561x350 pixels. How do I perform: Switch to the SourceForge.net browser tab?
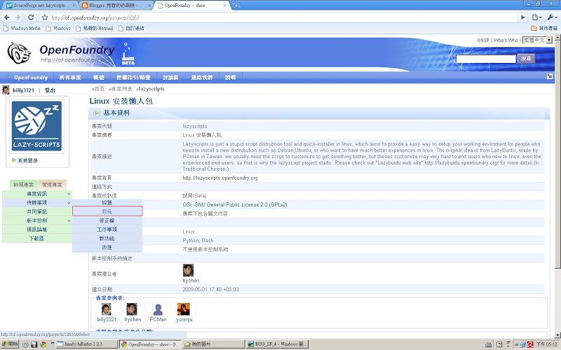[40, 6]
